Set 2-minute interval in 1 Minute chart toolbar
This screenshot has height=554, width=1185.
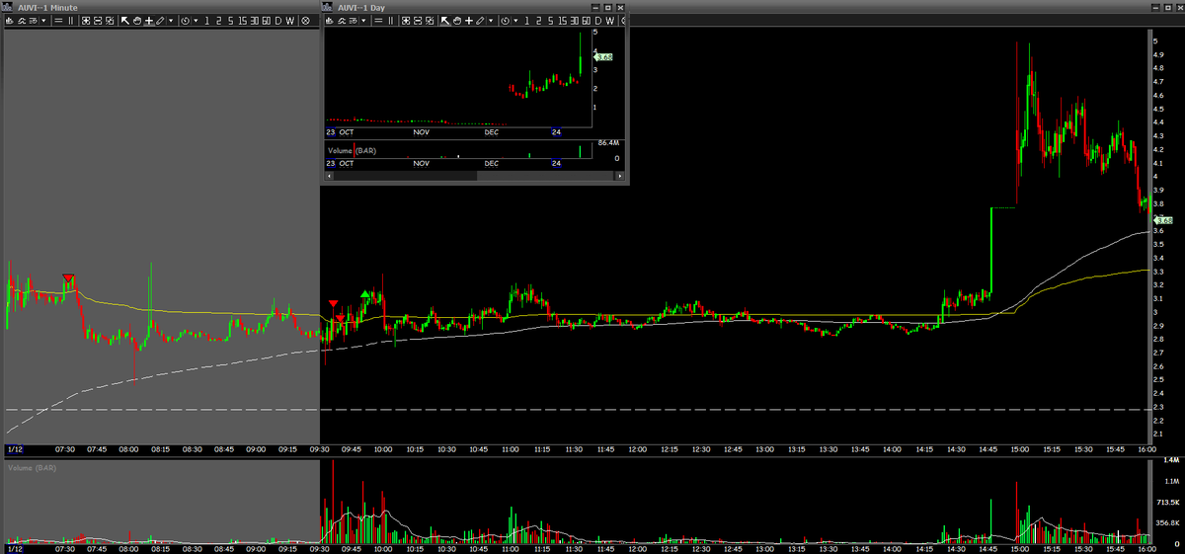pos(219,21)
